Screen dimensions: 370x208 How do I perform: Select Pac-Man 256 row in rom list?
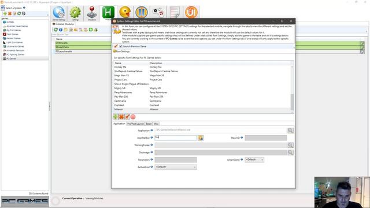pos(202,96)
